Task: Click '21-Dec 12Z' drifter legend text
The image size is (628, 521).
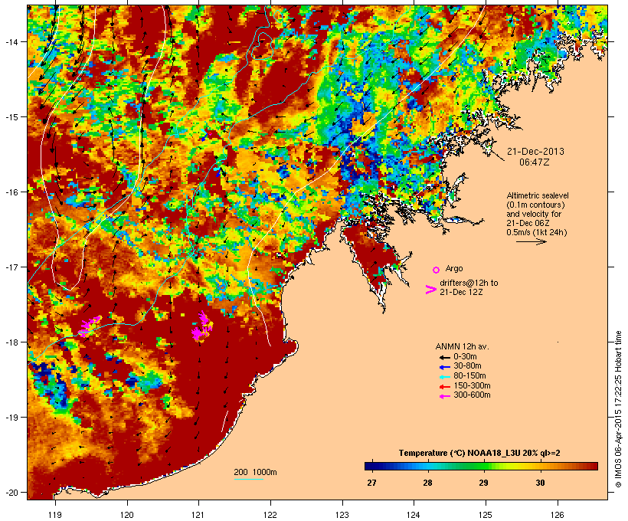Action: (x=461, y=292)
